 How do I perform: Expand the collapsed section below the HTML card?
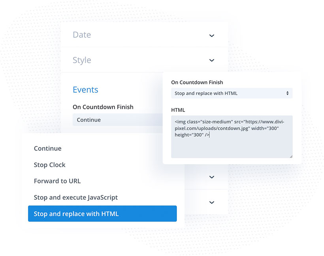(212, 177)
